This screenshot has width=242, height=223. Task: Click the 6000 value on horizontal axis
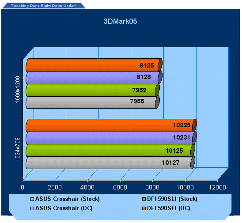tap(120, 187)
